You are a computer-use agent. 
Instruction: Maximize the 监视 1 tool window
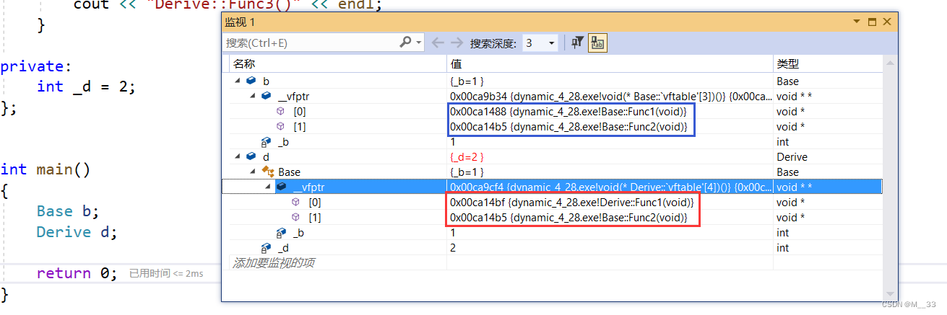pos(872,22)
